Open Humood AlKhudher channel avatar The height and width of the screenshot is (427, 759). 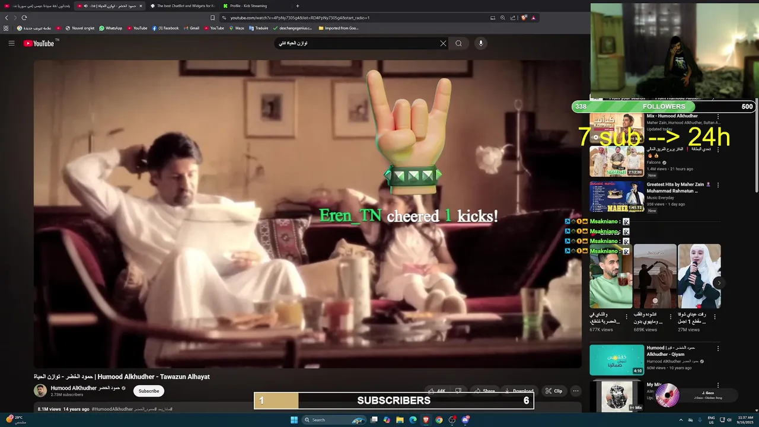[40, 391]
